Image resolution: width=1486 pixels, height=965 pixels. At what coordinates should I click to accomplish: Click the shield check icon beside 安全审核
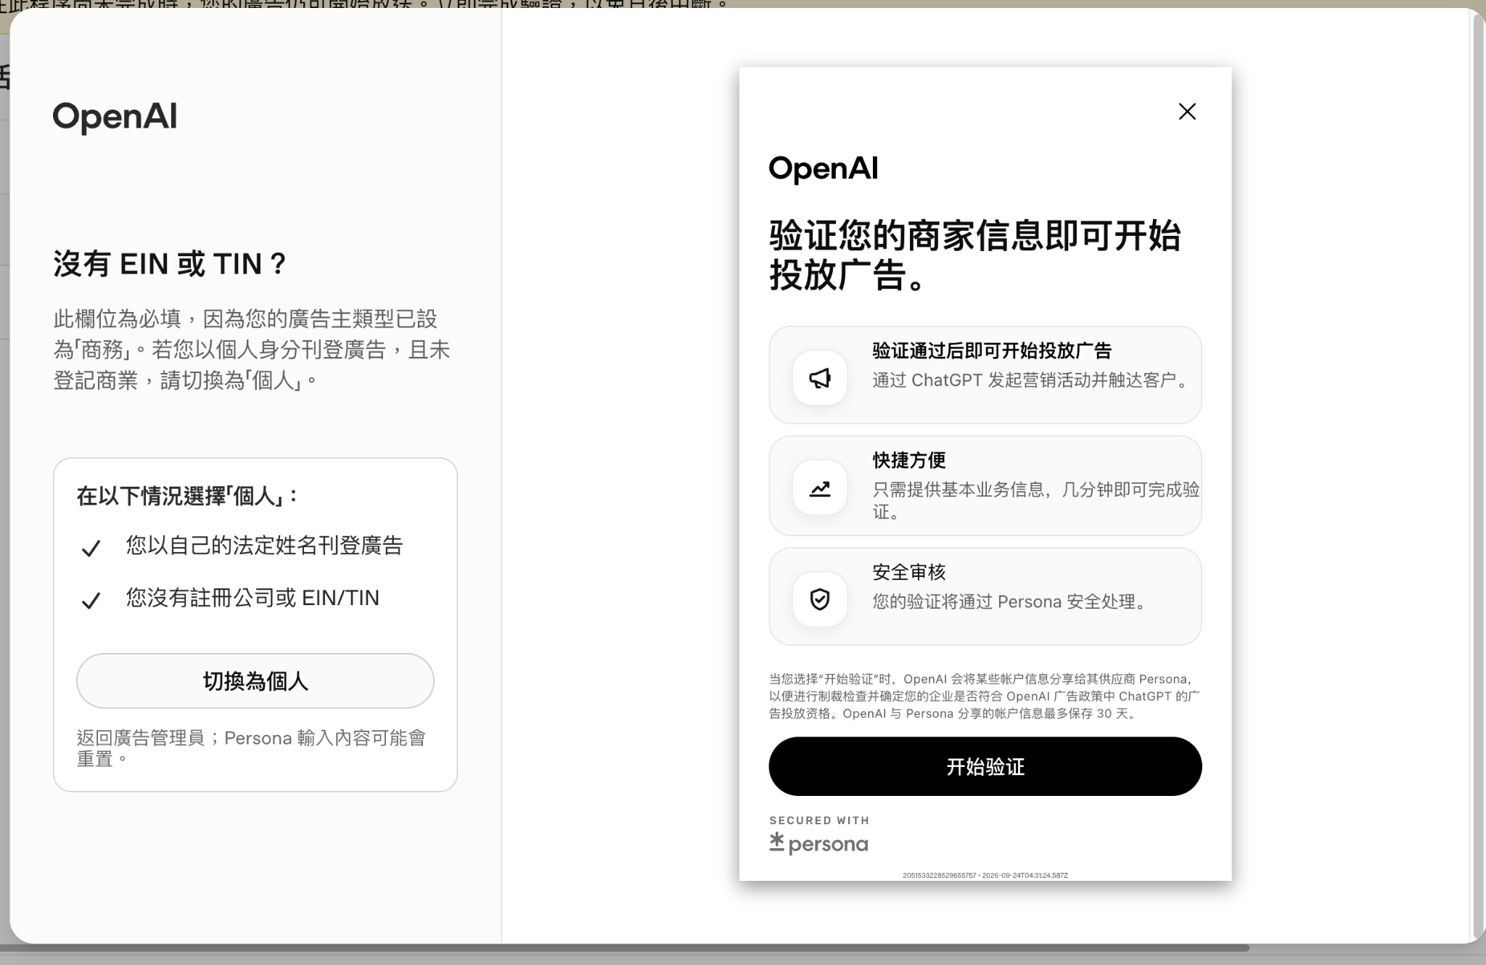(820, 599)
